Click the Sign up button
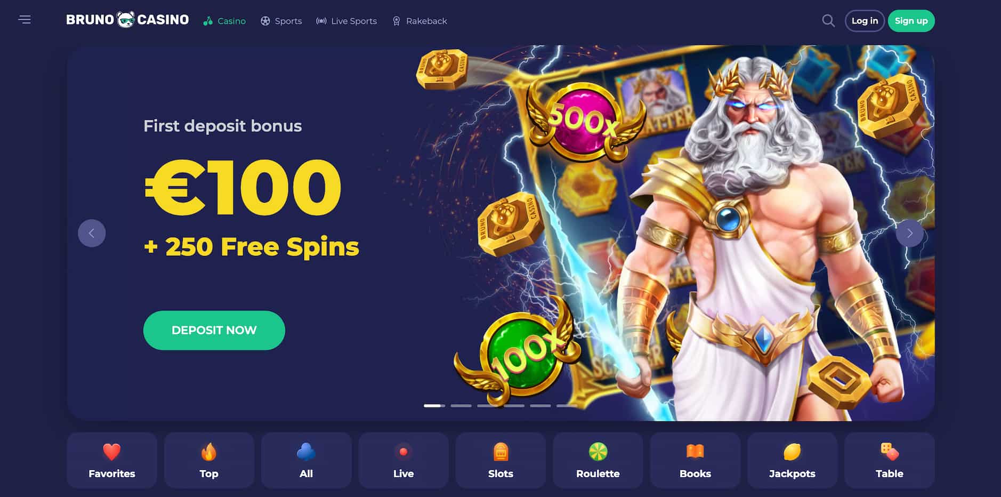Screen dimensions: 1001x497 coord(911,21)
